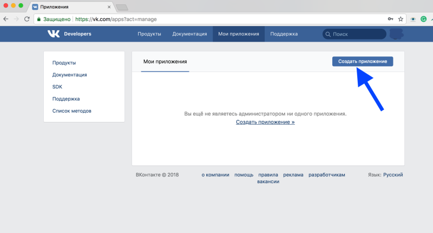Follow the Создать приложение » link
This screenshot has height=233, width=433.
tap(265, 122)
